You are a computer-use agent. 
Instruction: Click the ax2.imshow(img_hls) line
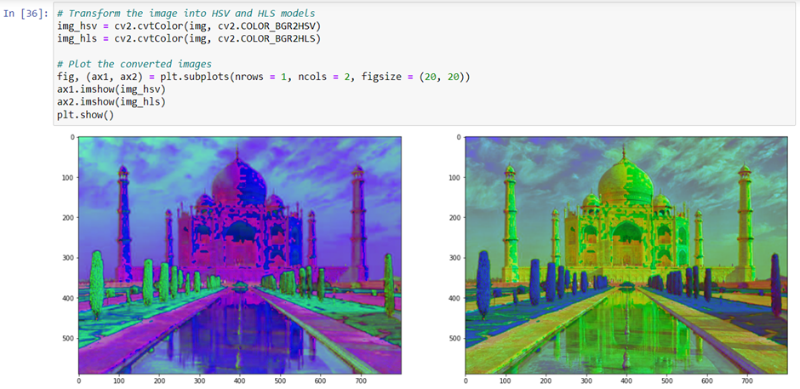(112, 103)
